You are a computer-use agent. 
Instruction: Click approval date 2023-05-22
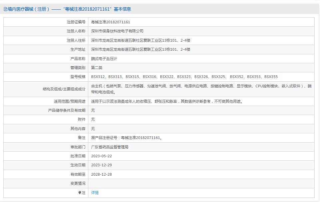coord(102,156)
